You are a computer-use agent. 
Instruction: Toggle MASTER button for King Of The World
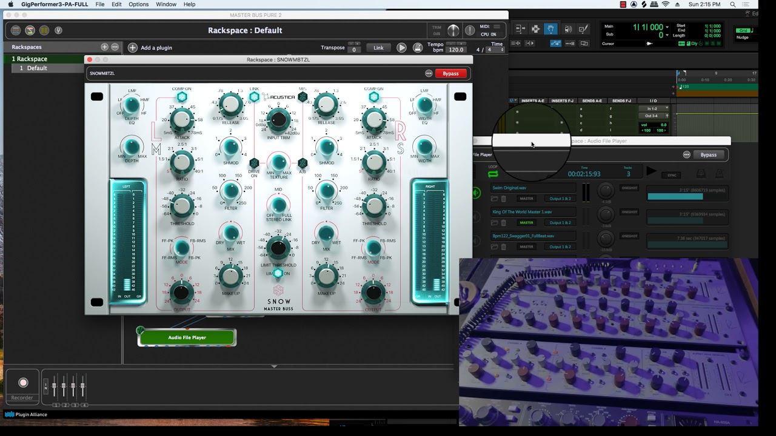tap(526, 223)
